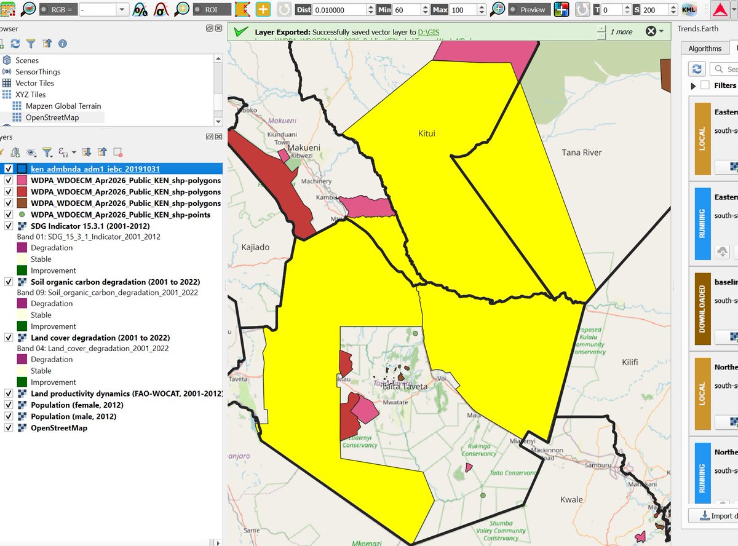Click Add Group icon in Layers panel

click(16, 152)
